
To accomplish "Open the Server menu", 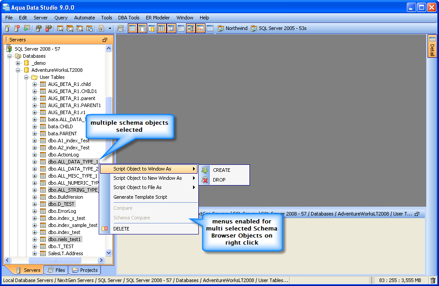I will pyautogui.click(x=41, y=18).
